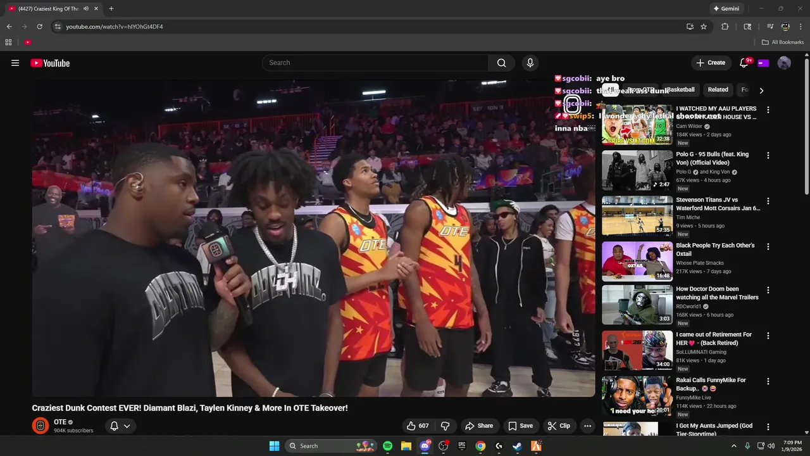Image resolution: width=810 pixels, height=456 pixels.
Task: Select the All filter chip
Action: click(x=610, y=90)
